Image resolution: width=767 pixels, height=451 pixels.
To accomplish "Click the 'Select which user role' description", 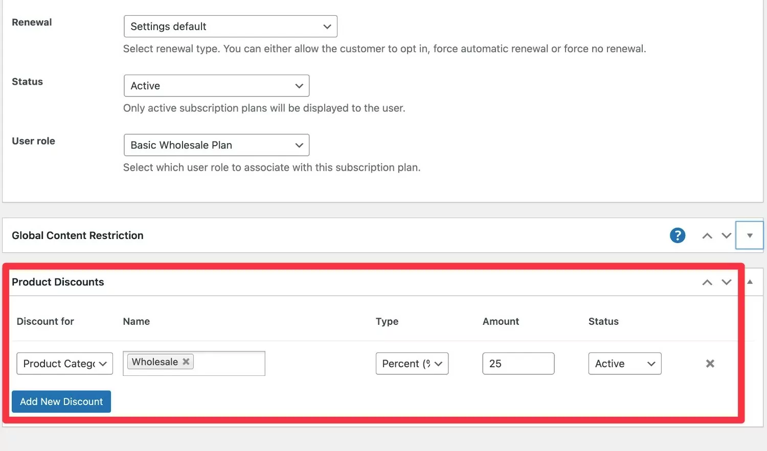I will 272,168.
